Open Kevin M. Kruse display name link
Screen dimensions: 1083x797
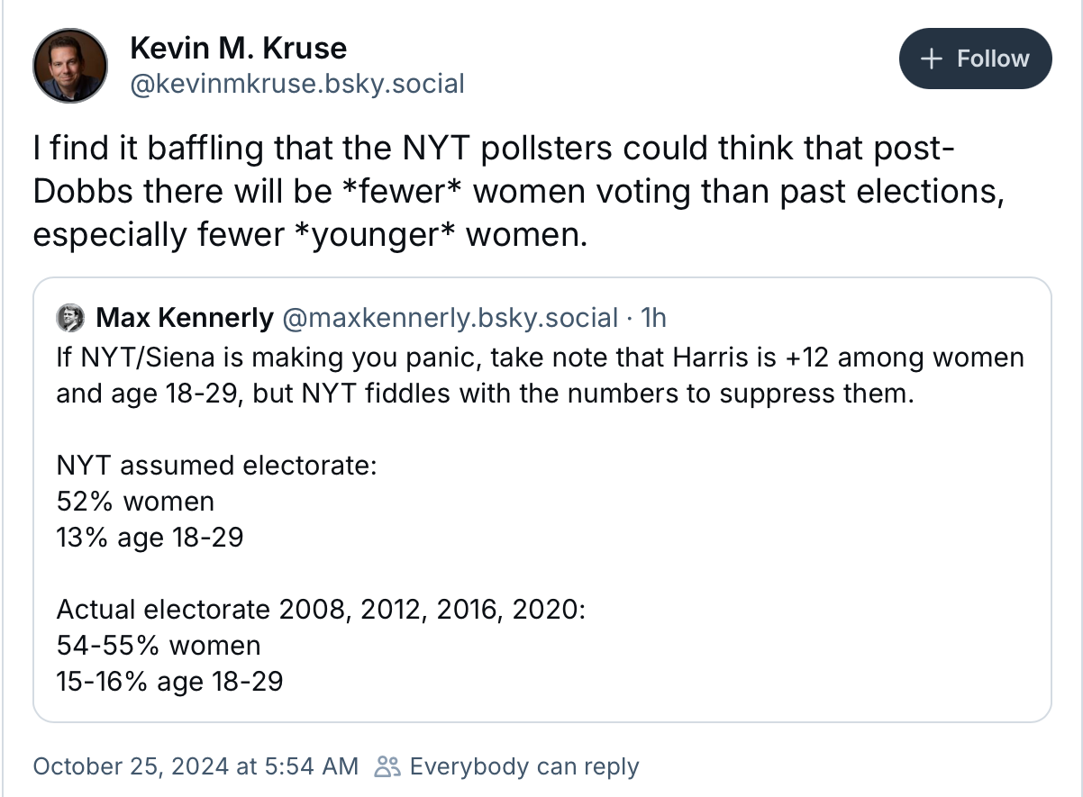(238, 48)
